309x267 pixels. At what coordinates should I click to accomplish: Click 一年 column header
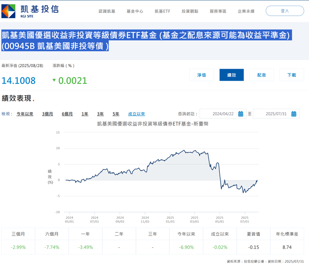85,234
